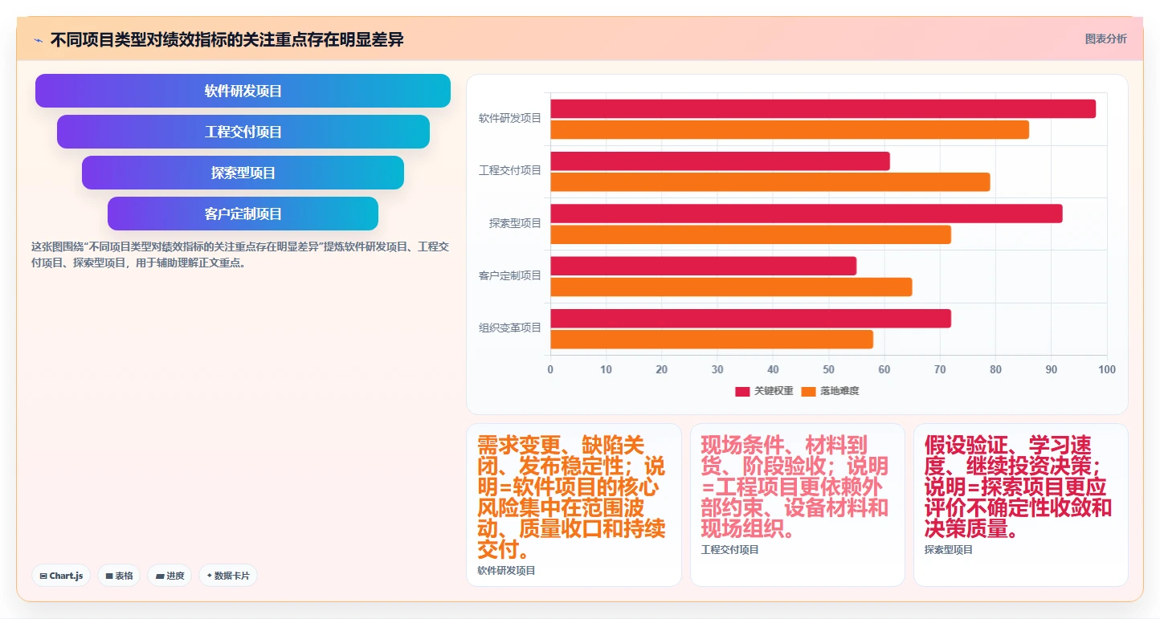Click the x-axis value 0
Viewport: 1160px width, 619px height.
pyautogui.click(x=550, y=369)
